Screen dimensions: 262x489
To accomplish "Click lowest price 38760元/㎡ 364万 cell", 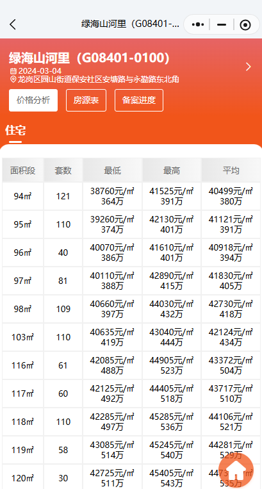I will [x=112, y=196].
